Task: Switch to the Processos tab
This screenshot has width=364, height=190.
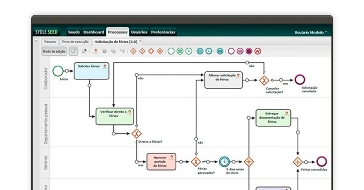Action: 117,32
